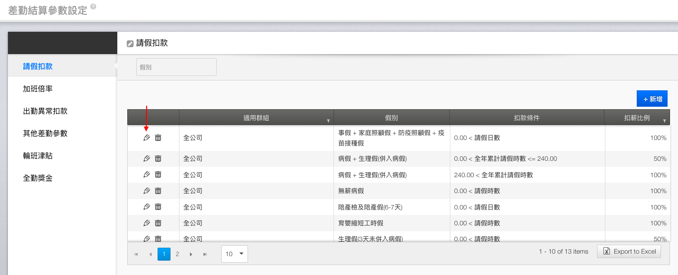Open the page size dropdown
Image resolution: width=678 pixels, height=275 pixels.
click(x=235, y=254)
